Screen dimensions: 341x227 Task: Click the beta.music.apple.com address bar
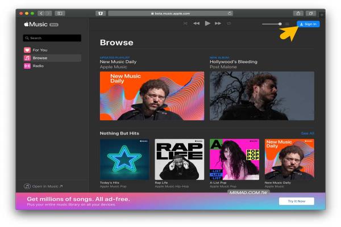point(170,14)
